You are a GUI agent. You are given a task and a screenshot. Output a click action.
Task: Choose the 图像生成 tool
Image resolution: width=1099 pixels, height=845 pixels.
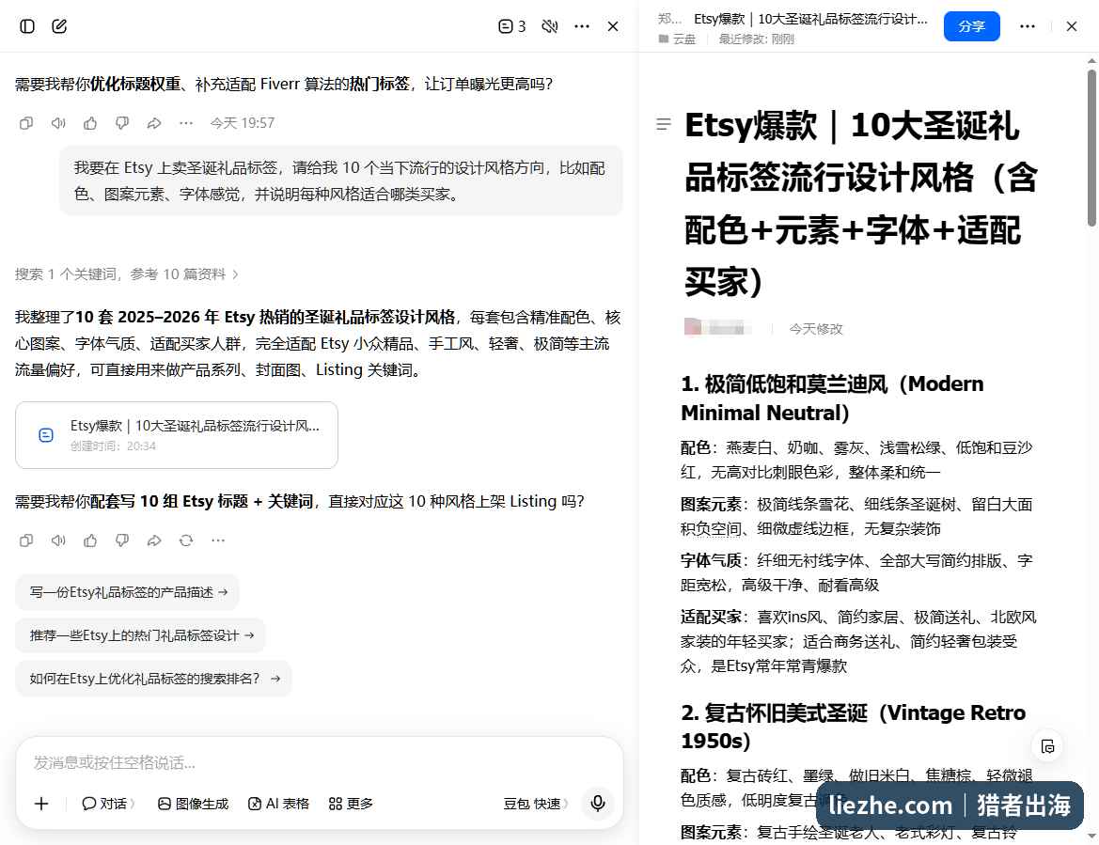tap(193, 804)
